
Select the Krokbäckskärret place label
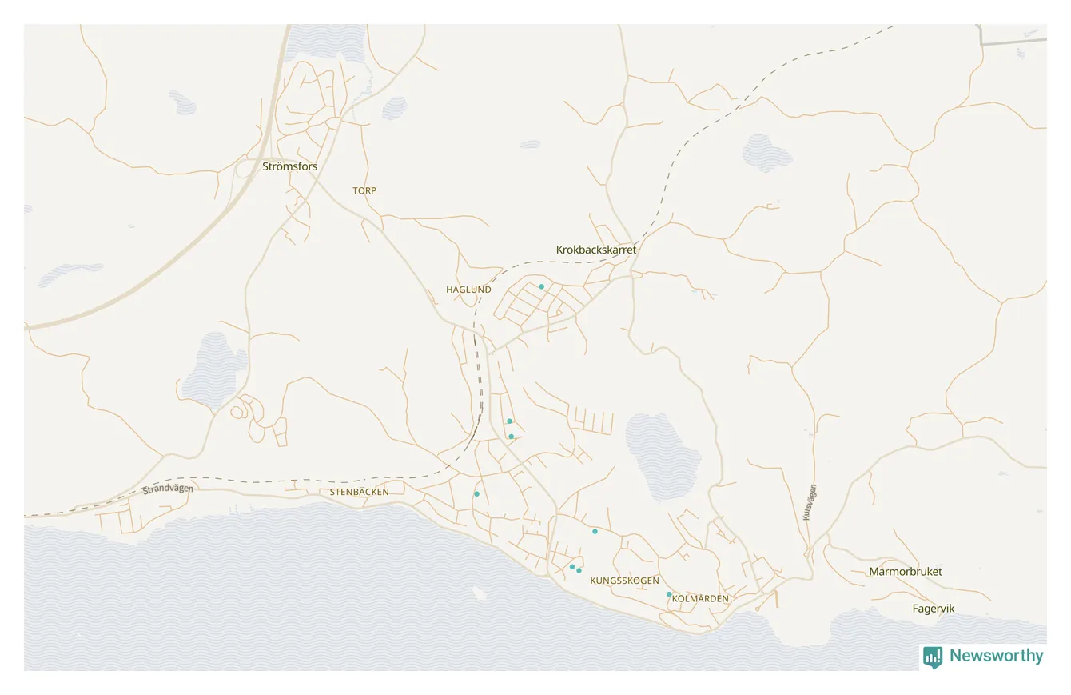(x=596, y=250)
